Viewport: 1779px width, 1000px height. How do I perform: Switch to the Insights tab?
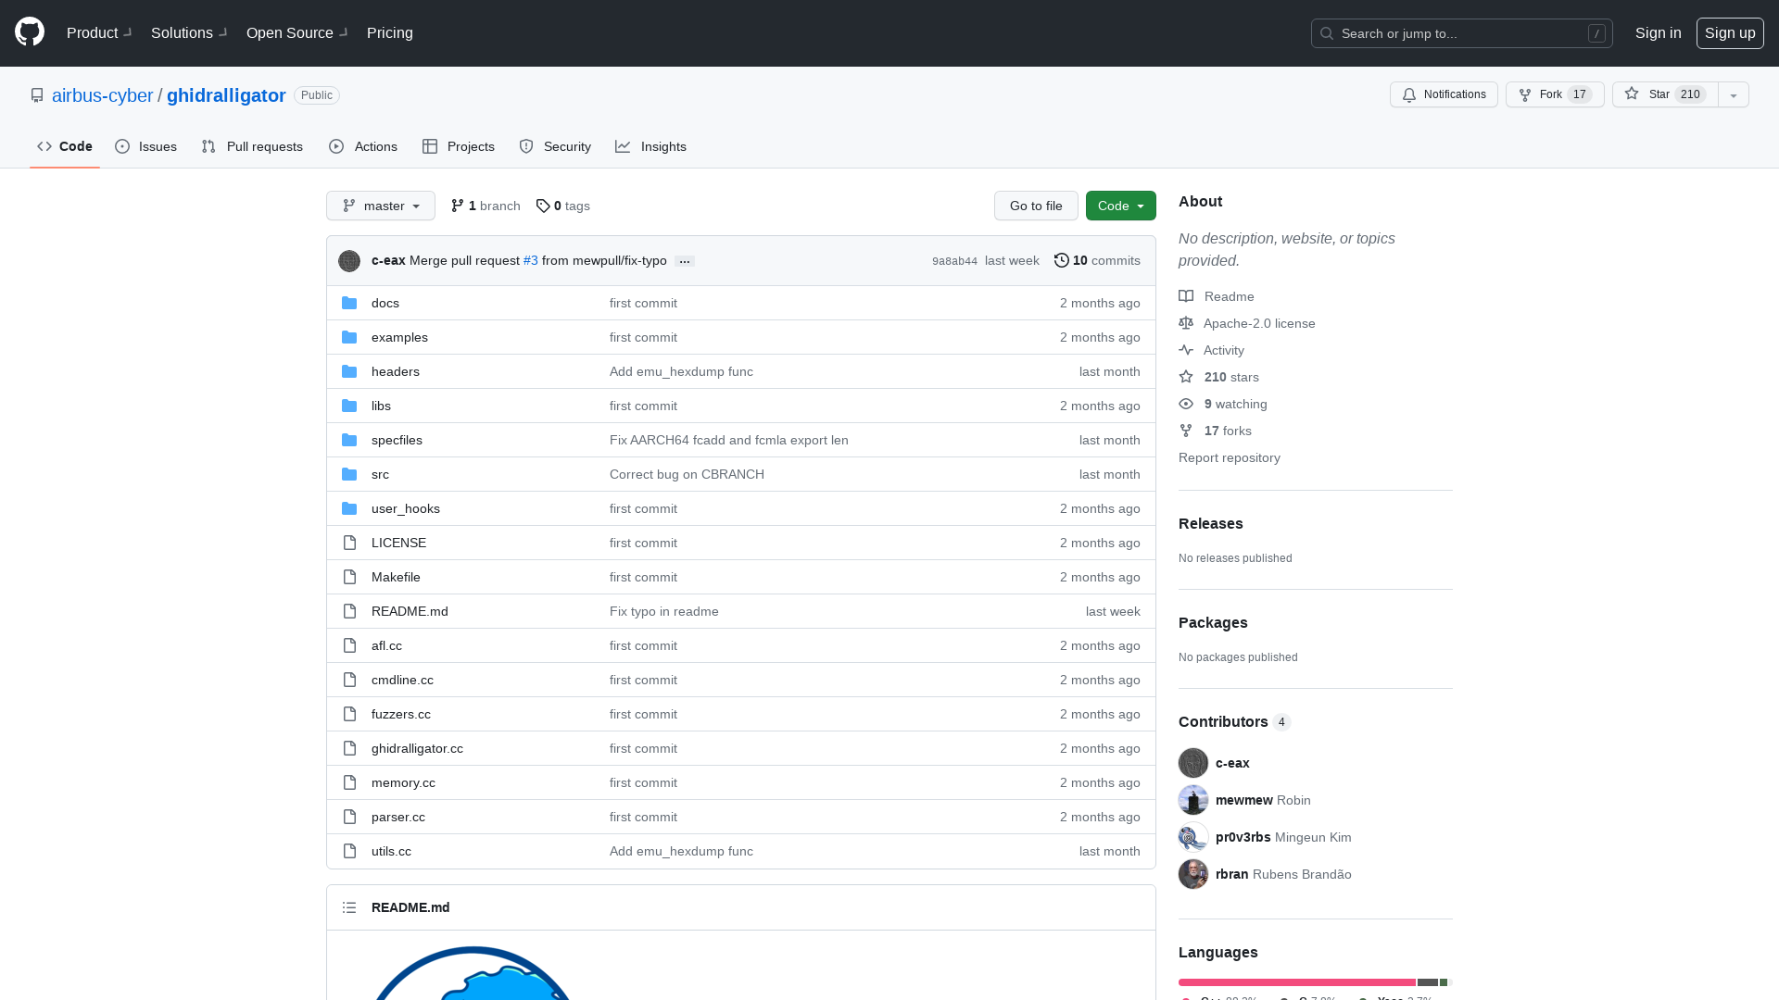tap(651, 146)
